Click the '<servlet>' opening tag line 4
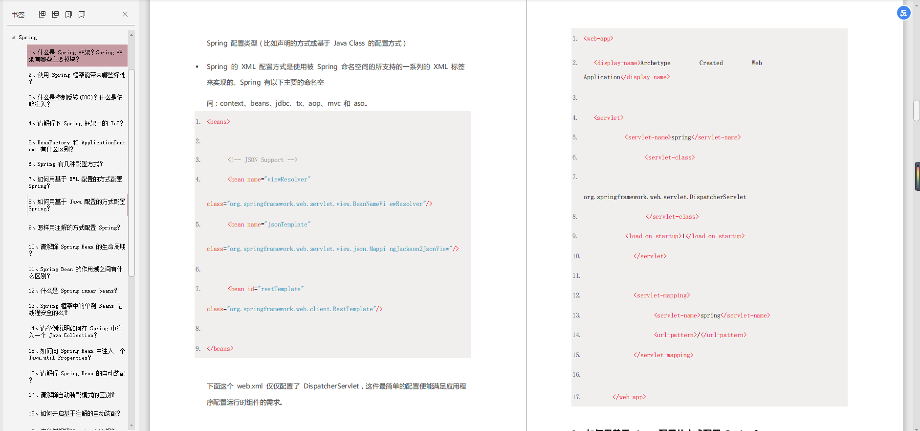920x431 pixels. [x=609, y=117]
